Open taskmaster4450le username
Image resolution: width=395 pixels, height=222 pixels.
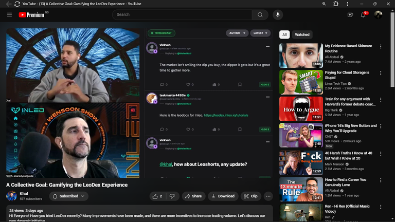coord(173,95)
